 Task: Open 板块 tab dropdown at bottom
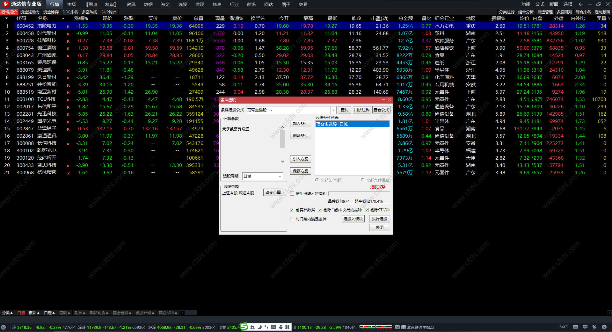coord(34,313)
